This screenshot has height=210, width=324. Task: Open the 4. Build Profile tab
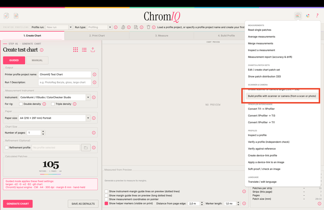226,35
